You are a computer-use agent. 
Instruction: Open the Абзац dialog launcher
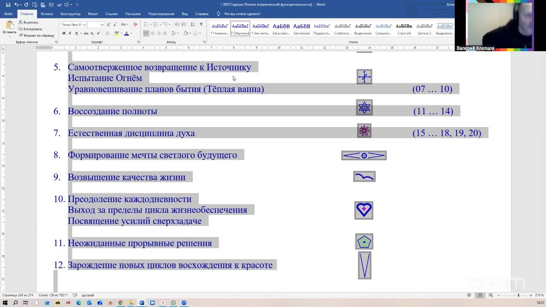[205, 42]
